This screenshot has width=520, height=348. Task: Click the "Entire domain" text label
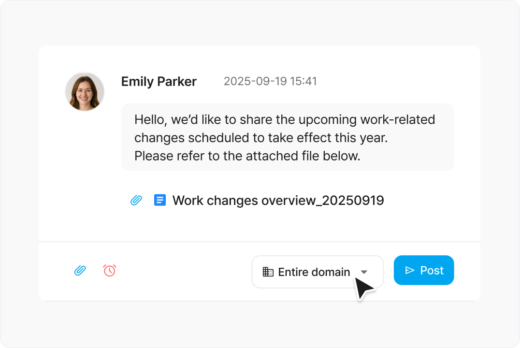(314, 272)
